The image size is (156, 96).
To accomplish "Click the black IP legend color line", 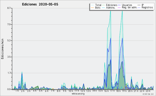I will pos(139,5).
